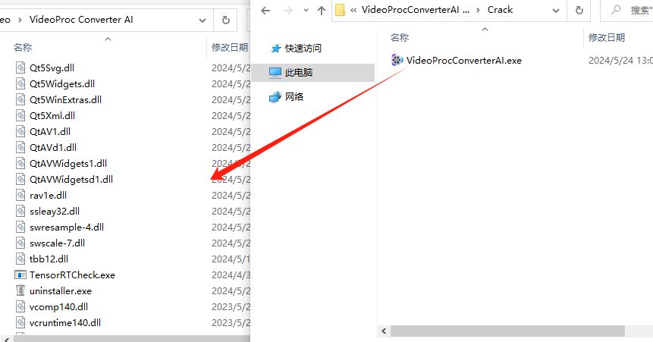Select the file name QtAVWidgetsd1.dll

pos(71,180)
